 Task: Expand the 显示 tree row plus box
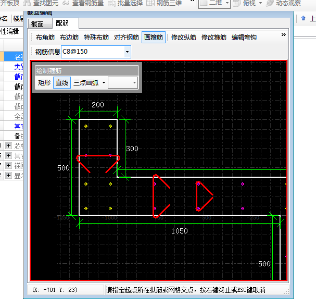pyautogui.click(x=8, y=175)
